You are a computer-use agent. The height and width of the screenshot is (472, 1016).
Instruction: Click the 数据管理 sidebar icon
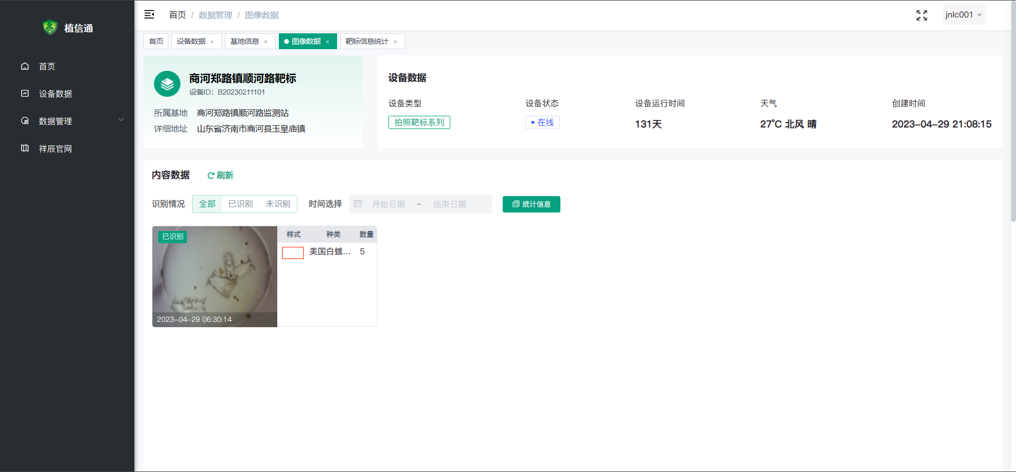coord(25,121)
